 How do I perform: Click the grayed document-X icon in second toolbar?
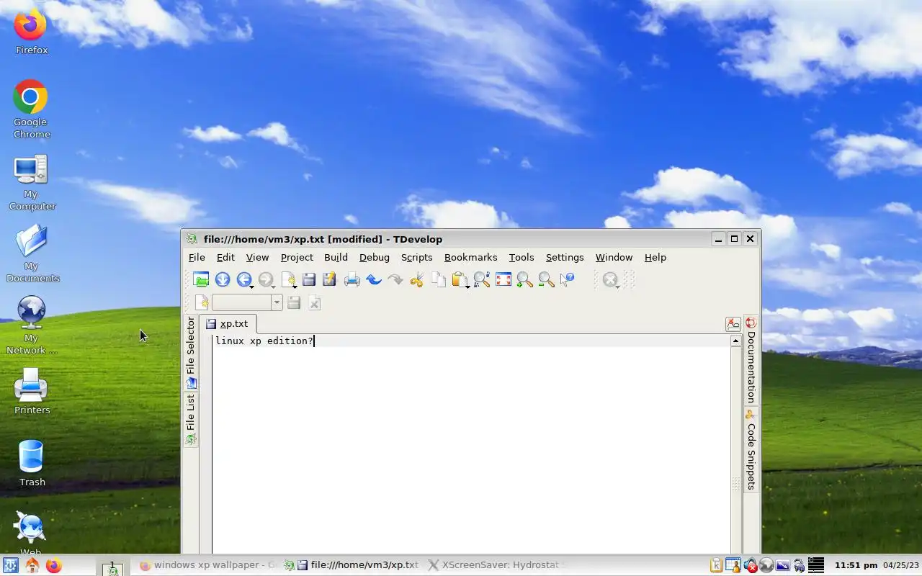pyautogui.click(x=314, y=303)
